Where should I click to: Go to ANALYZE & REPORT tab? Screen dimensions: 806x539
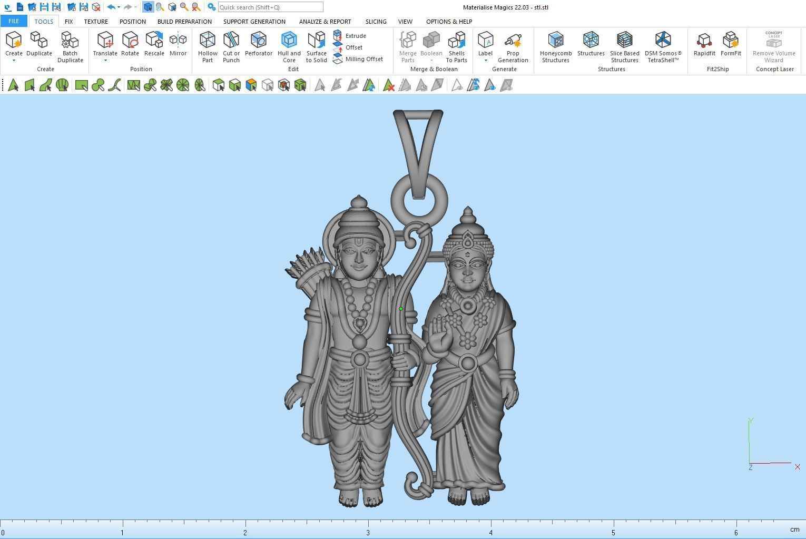click(325, 22)
